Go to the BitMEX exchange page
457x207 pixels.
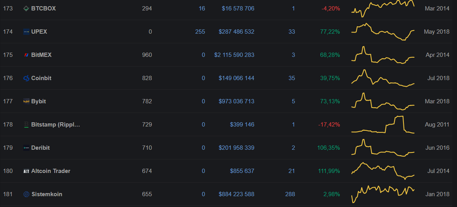tap(42, 55)
